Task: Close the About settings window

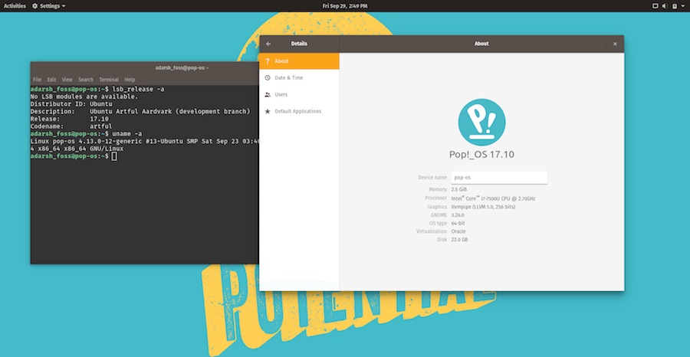Action: point(615,44)
